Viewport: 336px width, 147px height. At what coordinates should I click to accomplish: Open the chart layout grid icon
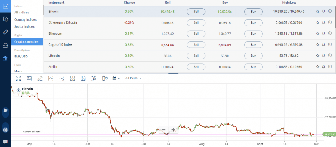tap(72, 78)
